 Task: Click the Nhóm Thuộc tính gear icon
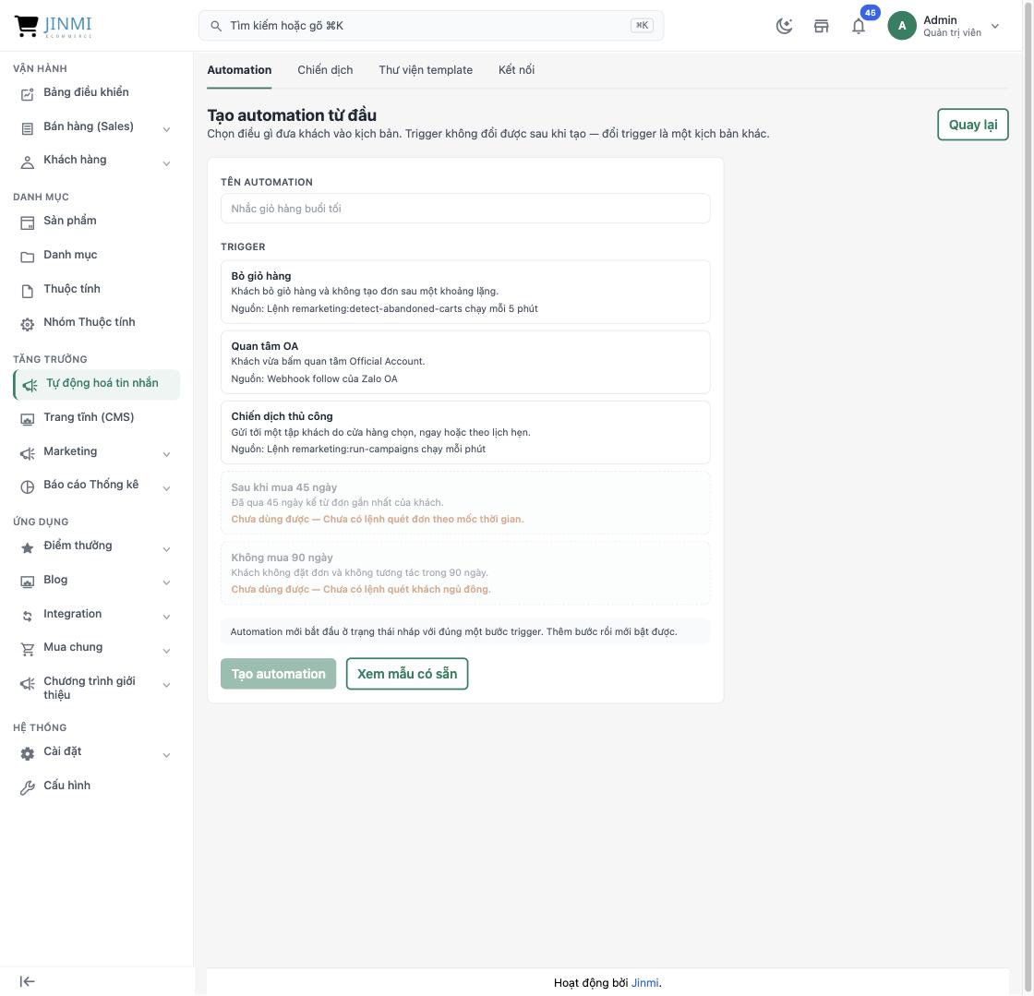click(27, 324)
